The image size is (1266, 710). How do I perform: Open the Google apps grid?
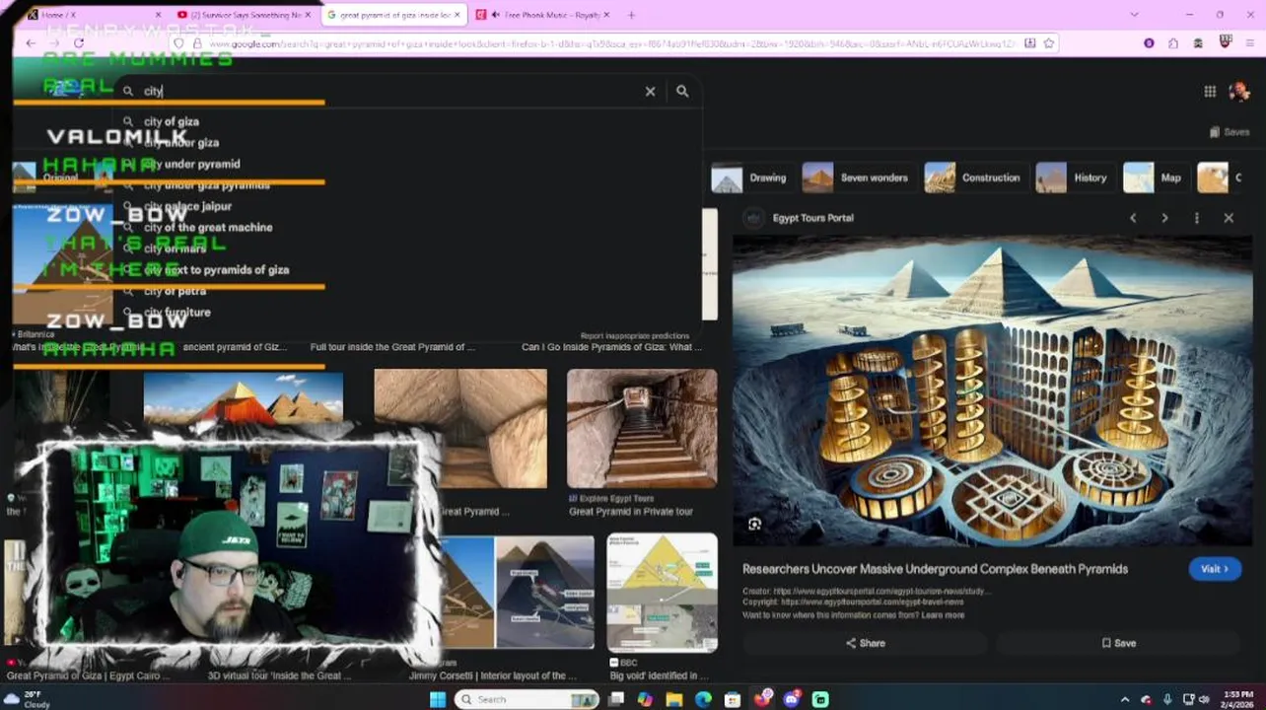(1210, 91)
